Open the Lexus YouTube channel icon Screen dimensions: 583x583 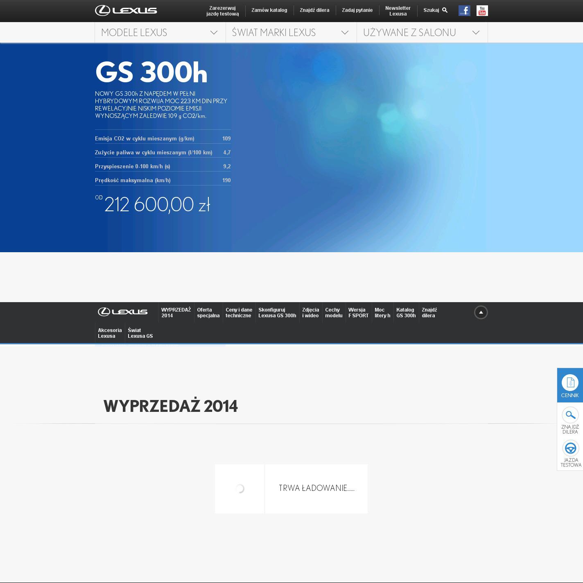coord(482,11)
